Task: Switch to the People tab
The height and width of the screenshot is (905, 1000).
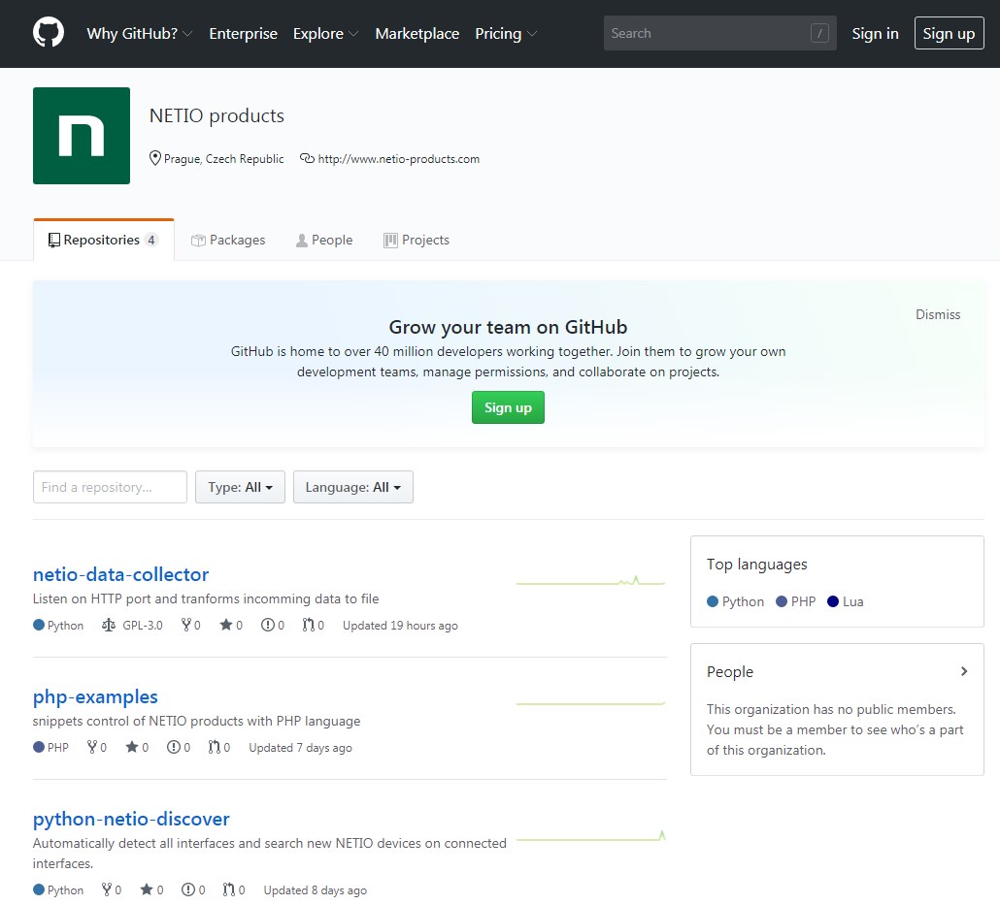Action: (324, 241)
